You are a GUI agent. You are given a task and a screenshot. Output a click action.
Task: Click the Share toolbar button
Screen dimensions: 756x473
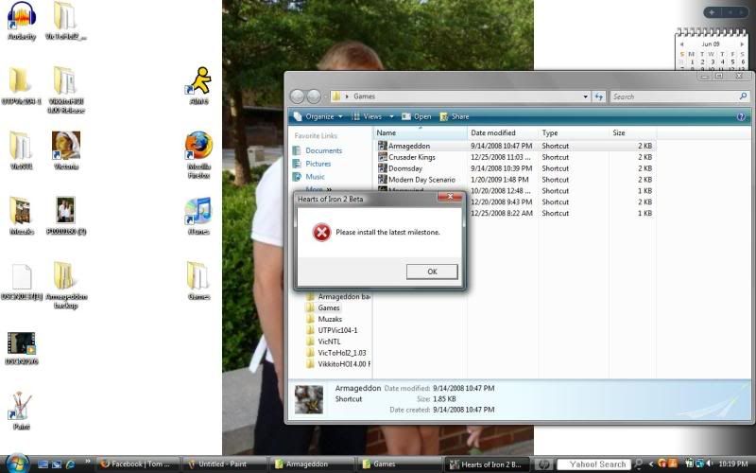click(x=455, y=116)
